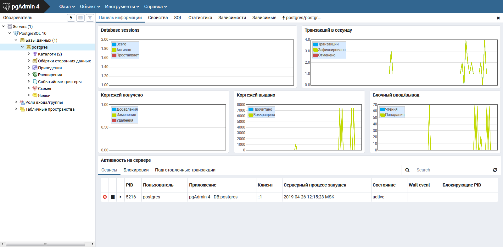Open the postgres/postgr... query tab
Image resolution: width=503 pixels, height=247 pixels.
(x=301, y=18)
